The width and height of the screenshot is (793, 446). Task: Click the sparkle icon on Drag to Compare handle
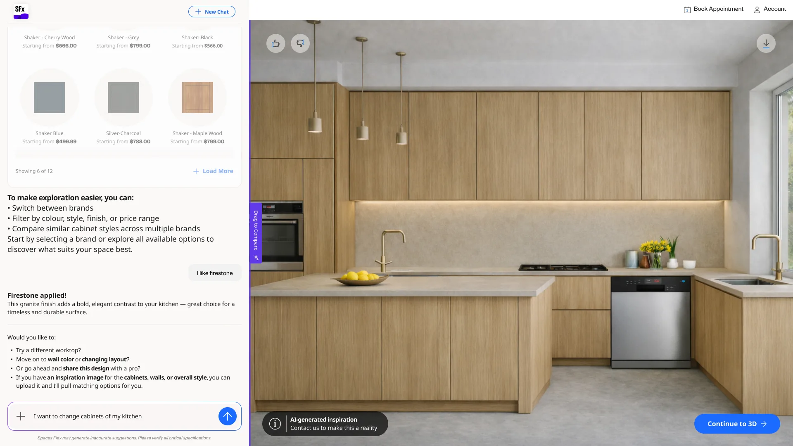pyautogui.click(x=256, y=258)
